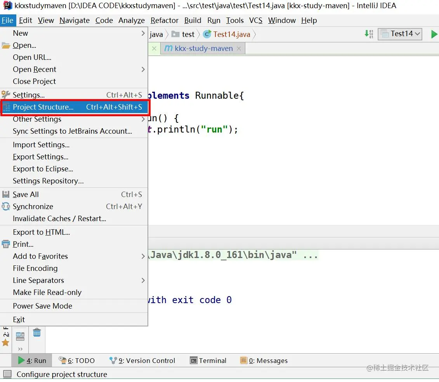Choose Invalidate Caches / Restart...
439x382 pixels.
(74, 219)
